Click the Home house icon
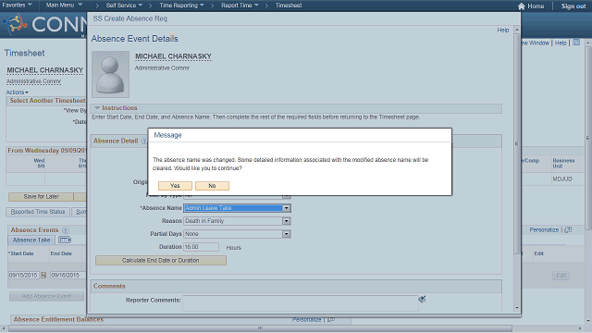This screenshot has height=333, width=592. click(x=522, y=6)
